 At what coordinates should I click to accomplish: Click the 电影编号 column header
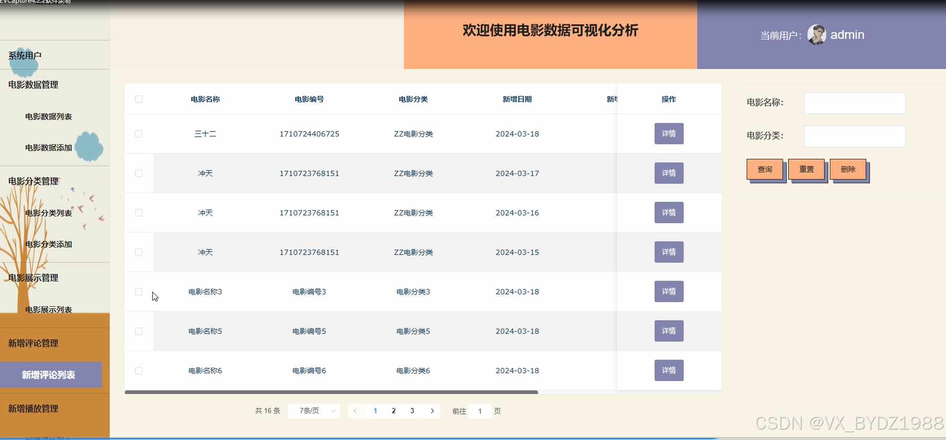pos(309,99)
